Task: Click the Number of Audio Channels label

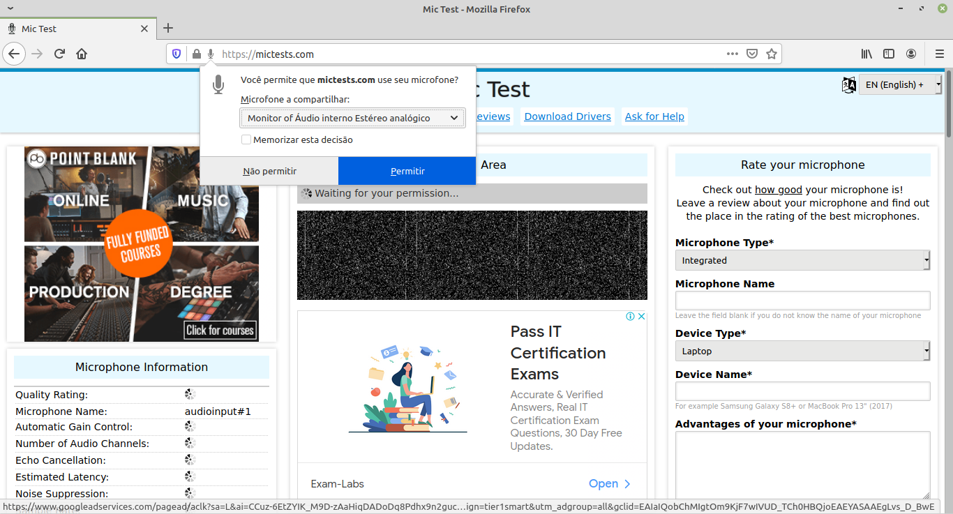Action: coord(82,444)
